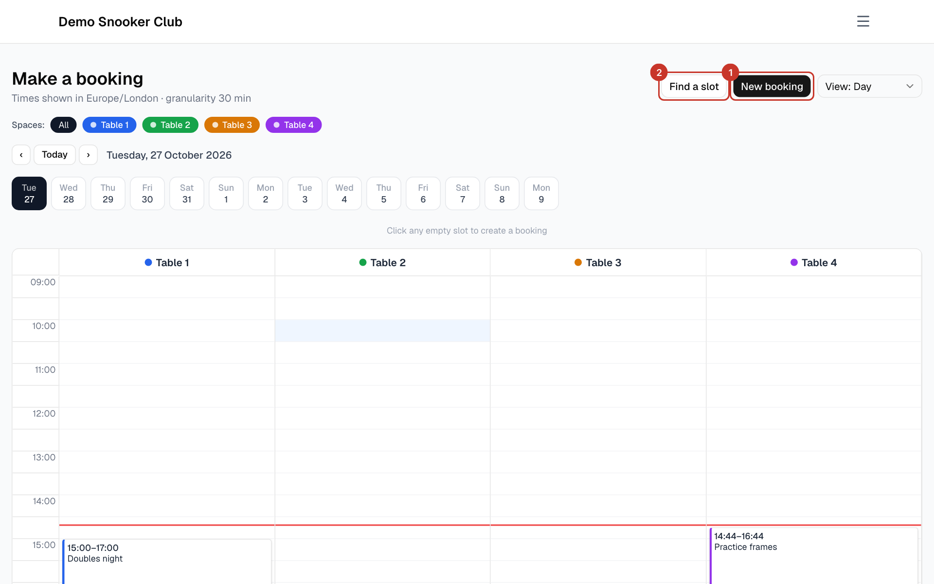This screenshot has width=934, height=584.
Task: Select Sun 1 date tab
Action: (x=226, y=194)
